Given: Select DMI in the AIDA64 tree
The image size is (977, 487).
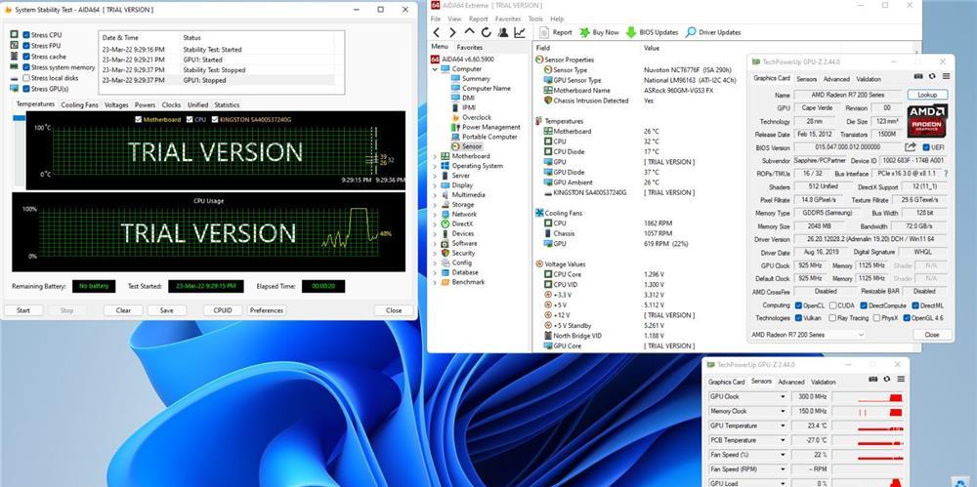Looking at the screenshot, I should (468, 98).
